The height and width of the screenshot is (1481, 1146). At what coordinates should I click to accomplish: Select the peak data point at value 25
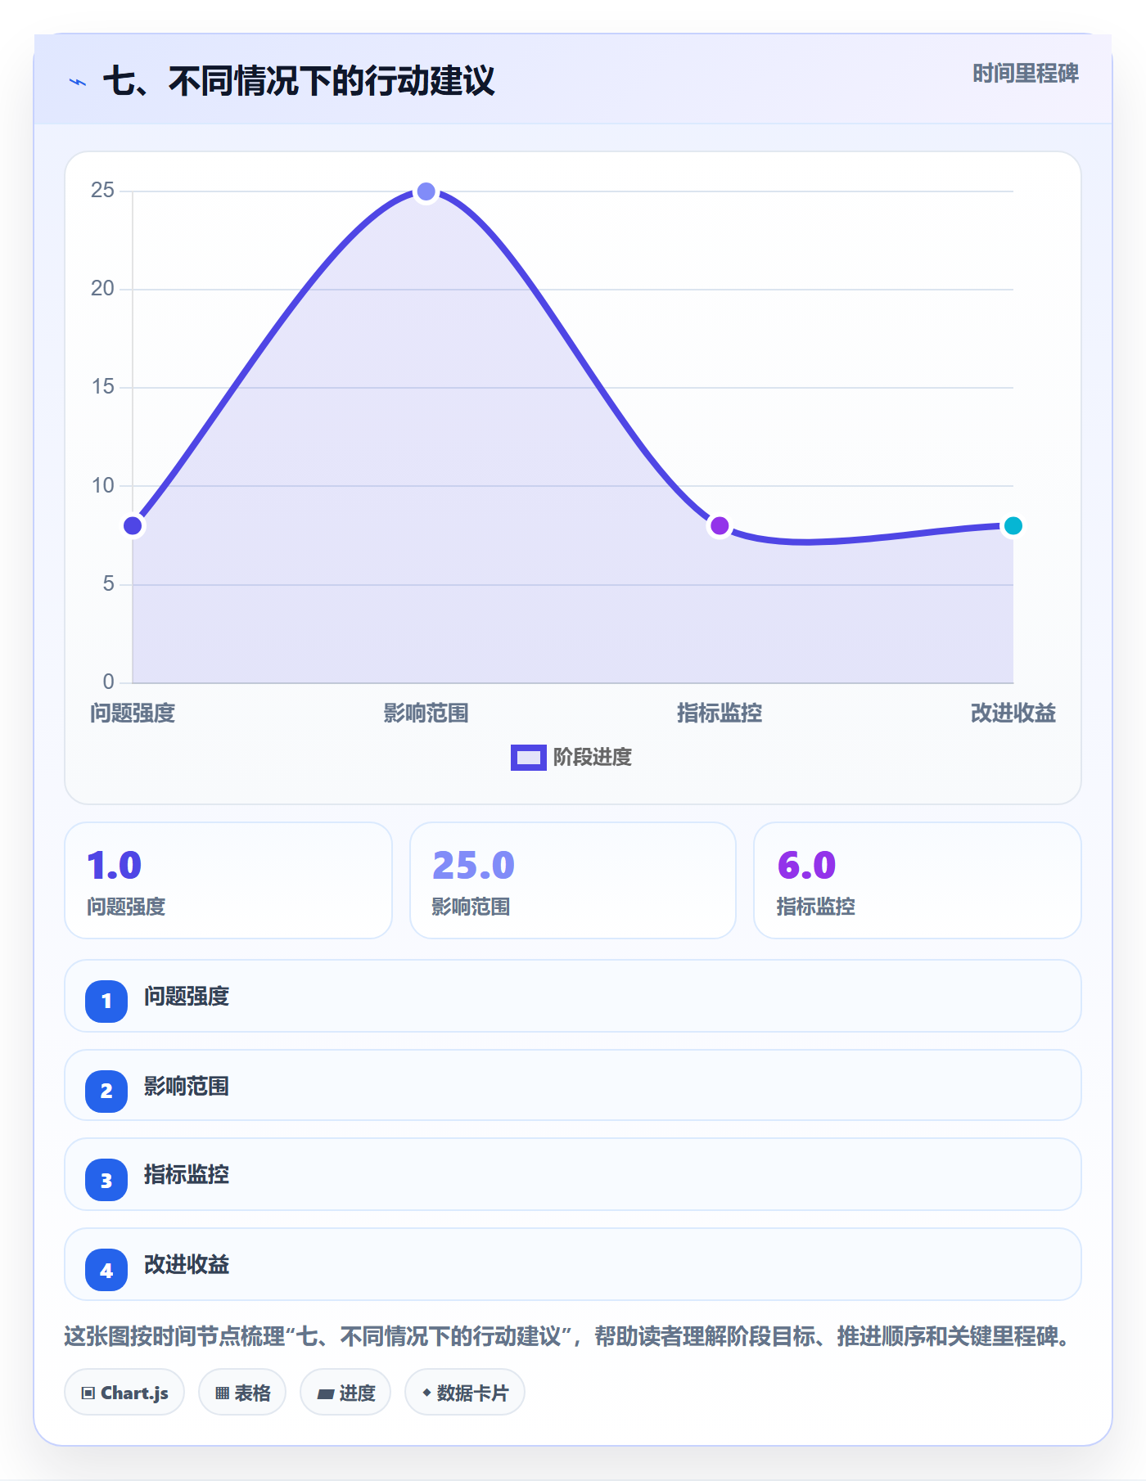pos(426,191)
